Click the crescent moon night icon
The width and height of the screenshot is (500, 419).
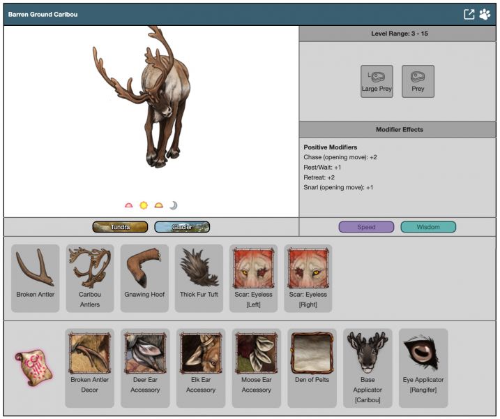coord(174,205)
